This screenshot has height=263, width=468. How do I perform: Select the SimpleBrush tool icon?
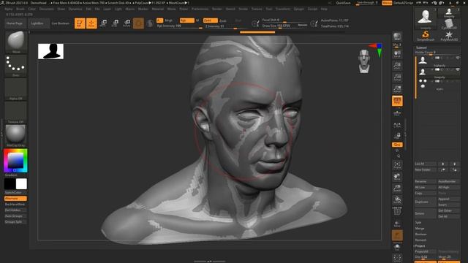coord(426,36)
